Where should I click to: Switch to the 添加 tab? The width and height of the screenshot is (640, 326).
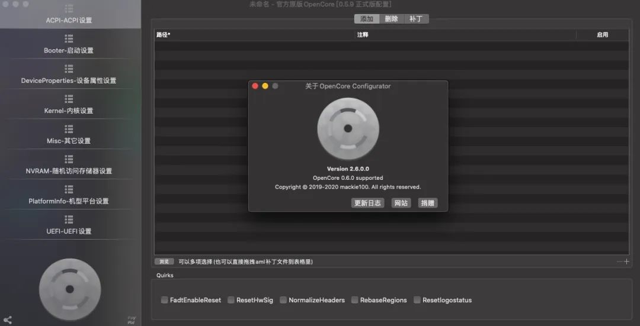(x=367, y=19)
